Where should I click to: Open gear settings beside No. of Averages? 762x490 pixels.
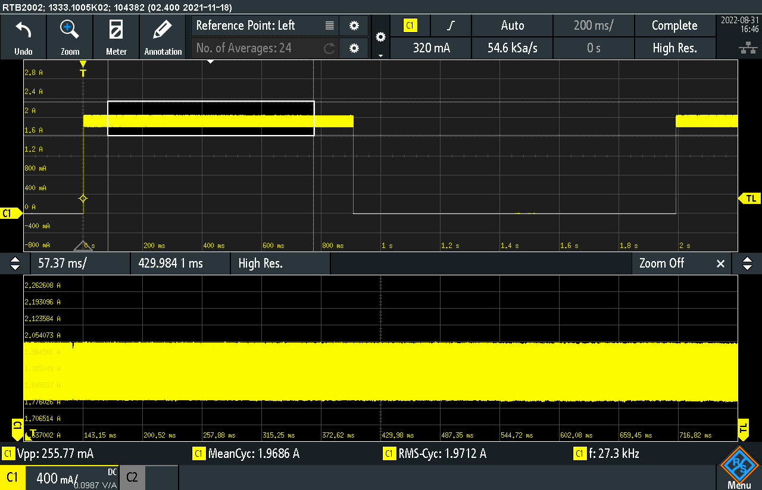tap(354, 48)
